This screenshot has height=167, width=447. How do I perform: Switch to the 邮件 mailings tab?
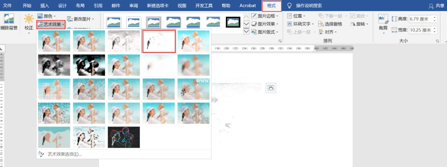[116, 6]
